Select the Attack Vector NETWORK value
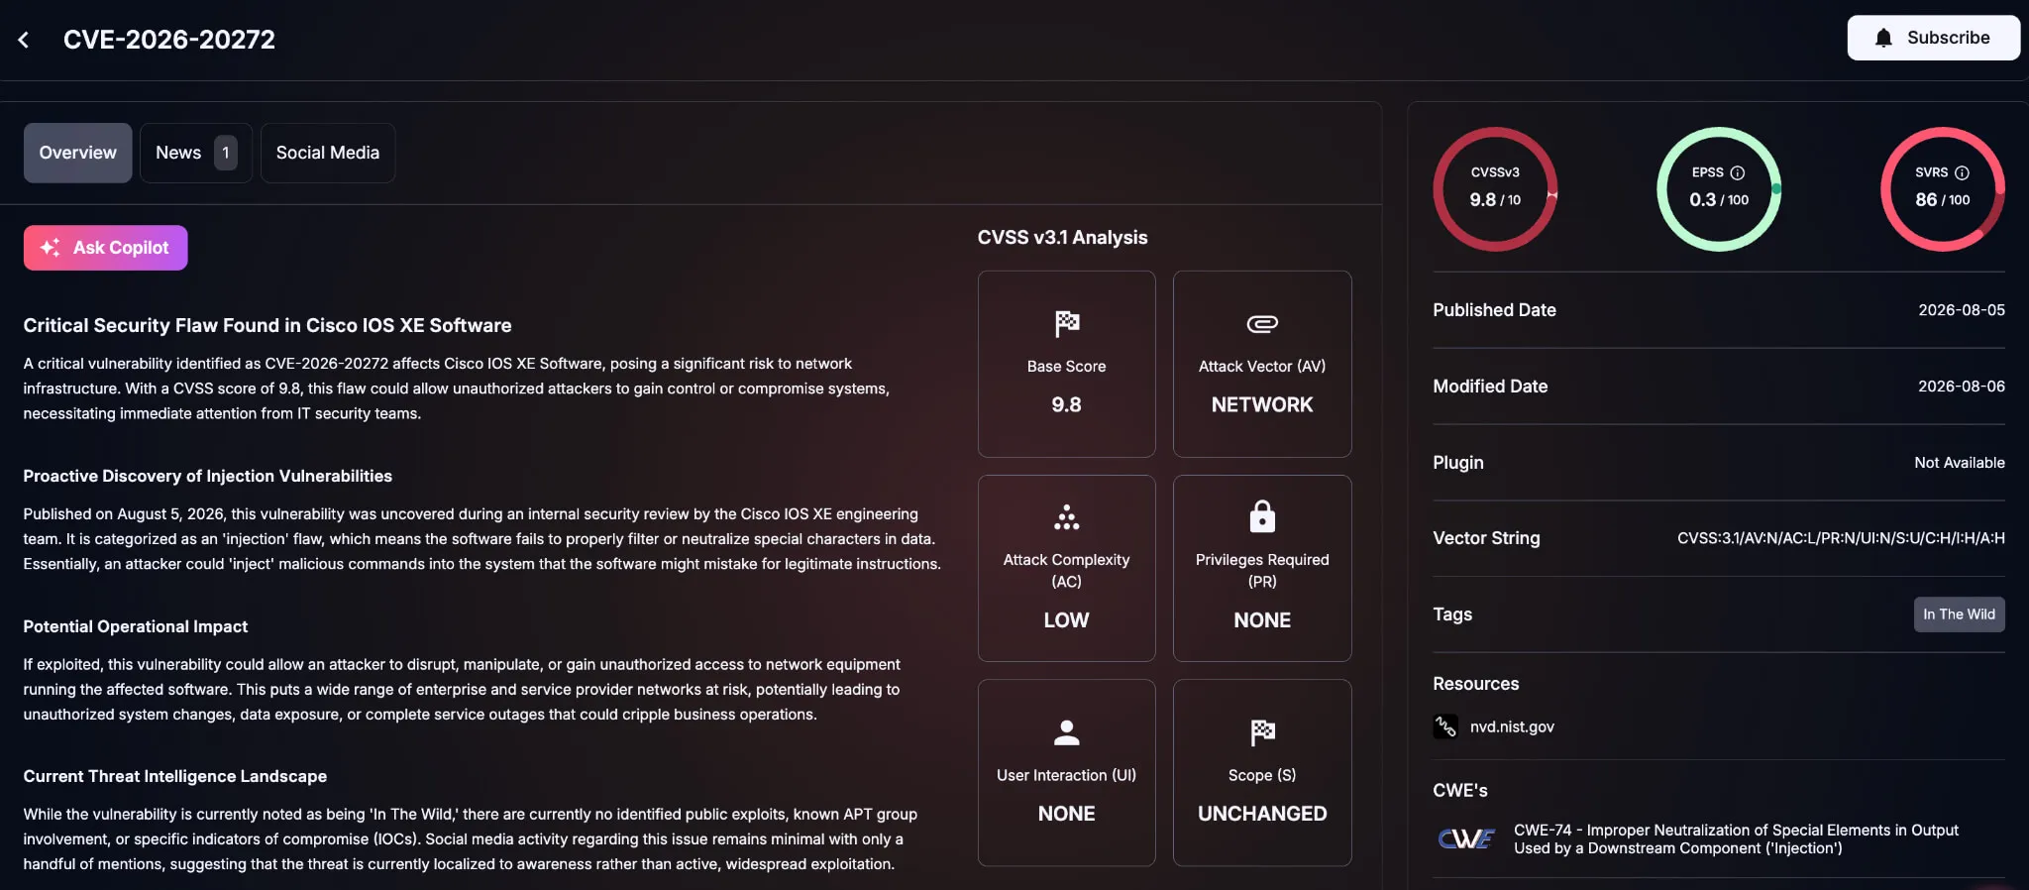The width and height of the screenshot is (2029, 890). 1262,404
